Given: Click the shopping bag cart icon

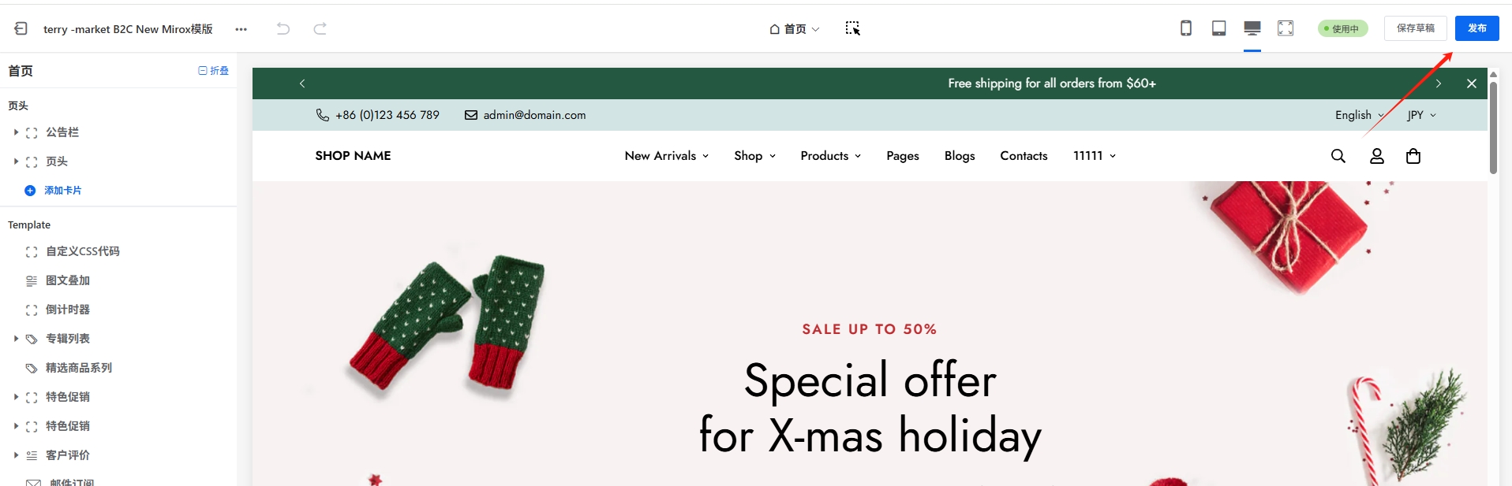Looking at the screenshot, I should 1413,156.
